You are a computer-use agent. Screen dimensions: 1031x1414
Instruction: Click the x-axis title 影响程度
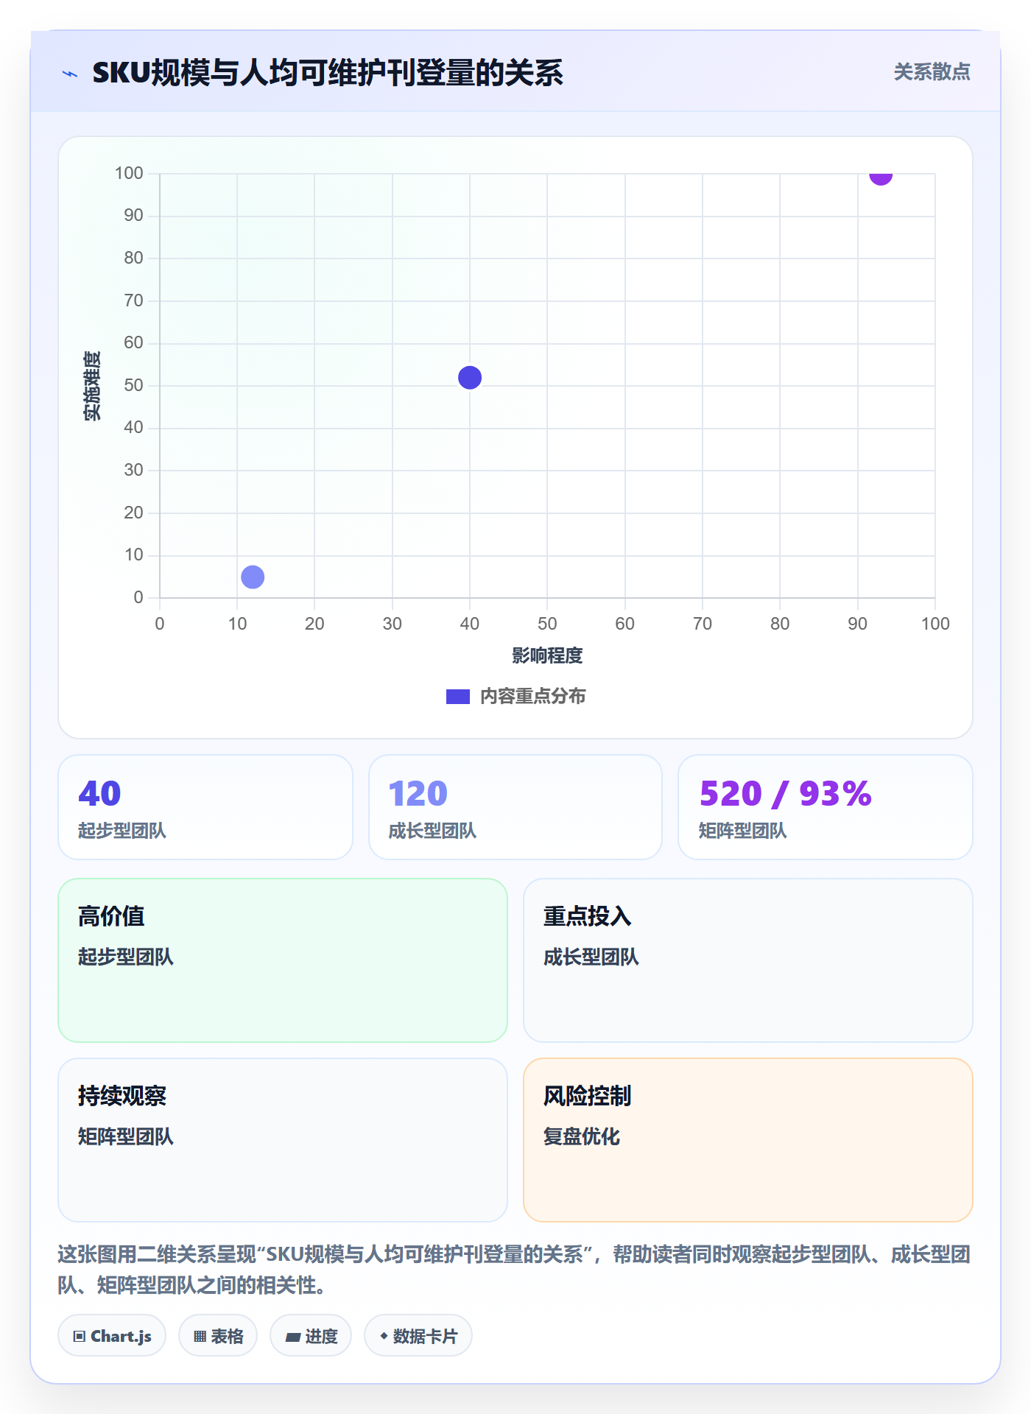[547, 655]
